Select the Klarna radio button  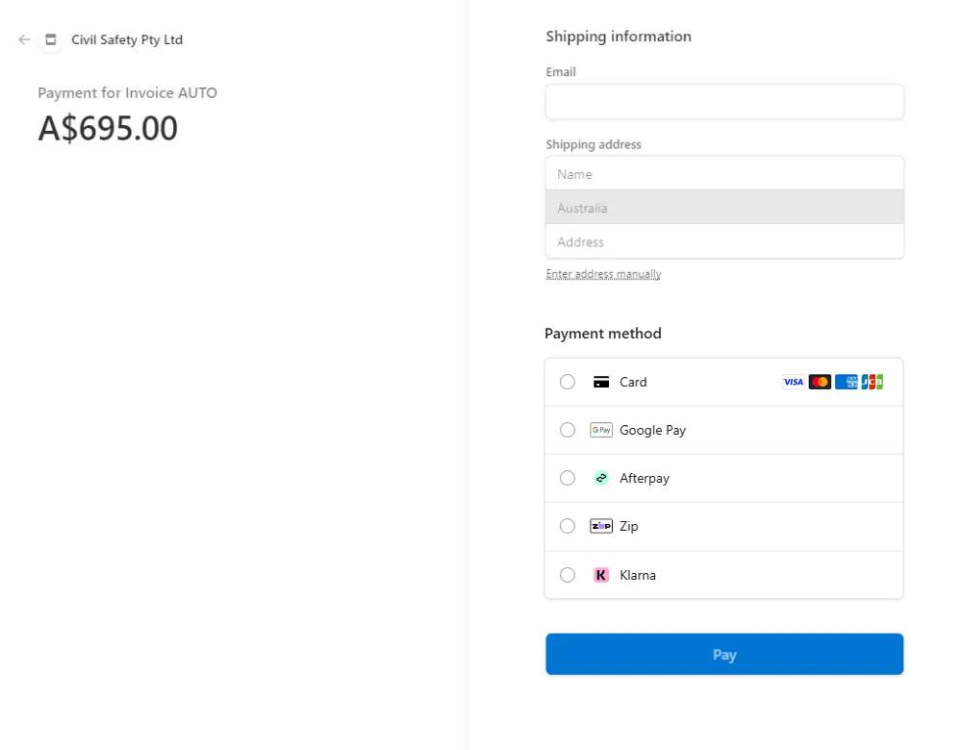tap(568, 575)
